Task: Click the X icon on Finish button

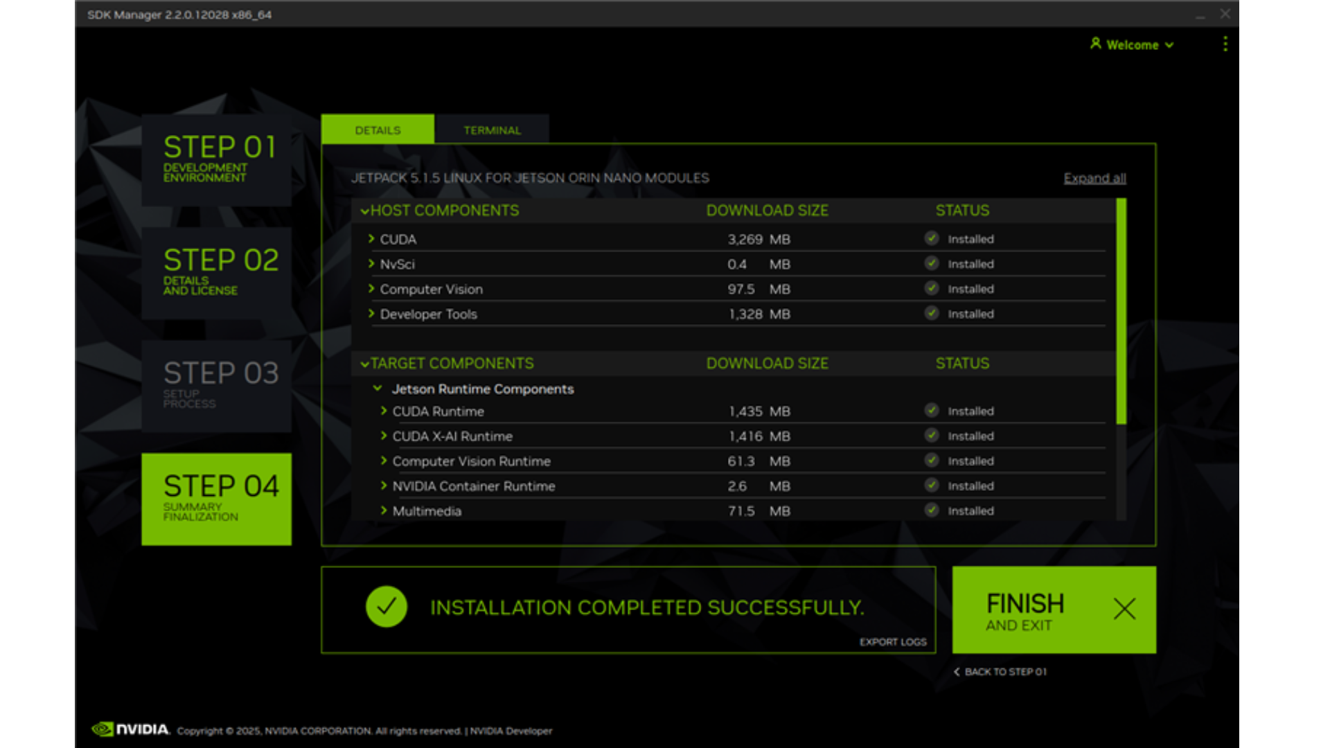Action: tap(1124, 609)
